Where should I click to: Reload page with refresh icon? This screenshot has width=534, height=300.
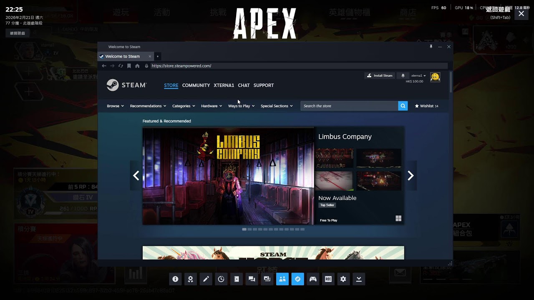point(121,66)
